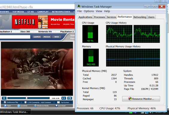This screenshot has width=169, height=115.
Task: Open the RETROSPECTIVES nav item
Action: 61,12
